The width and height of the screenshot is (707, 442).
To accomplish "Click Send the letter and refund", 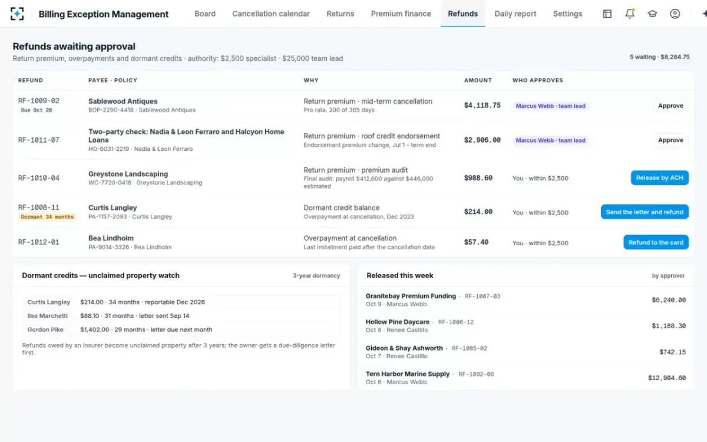I will (645, 212).
